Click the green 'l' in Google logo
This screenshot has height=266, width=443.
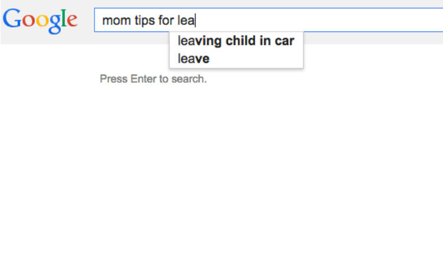[x=64, y=18]
